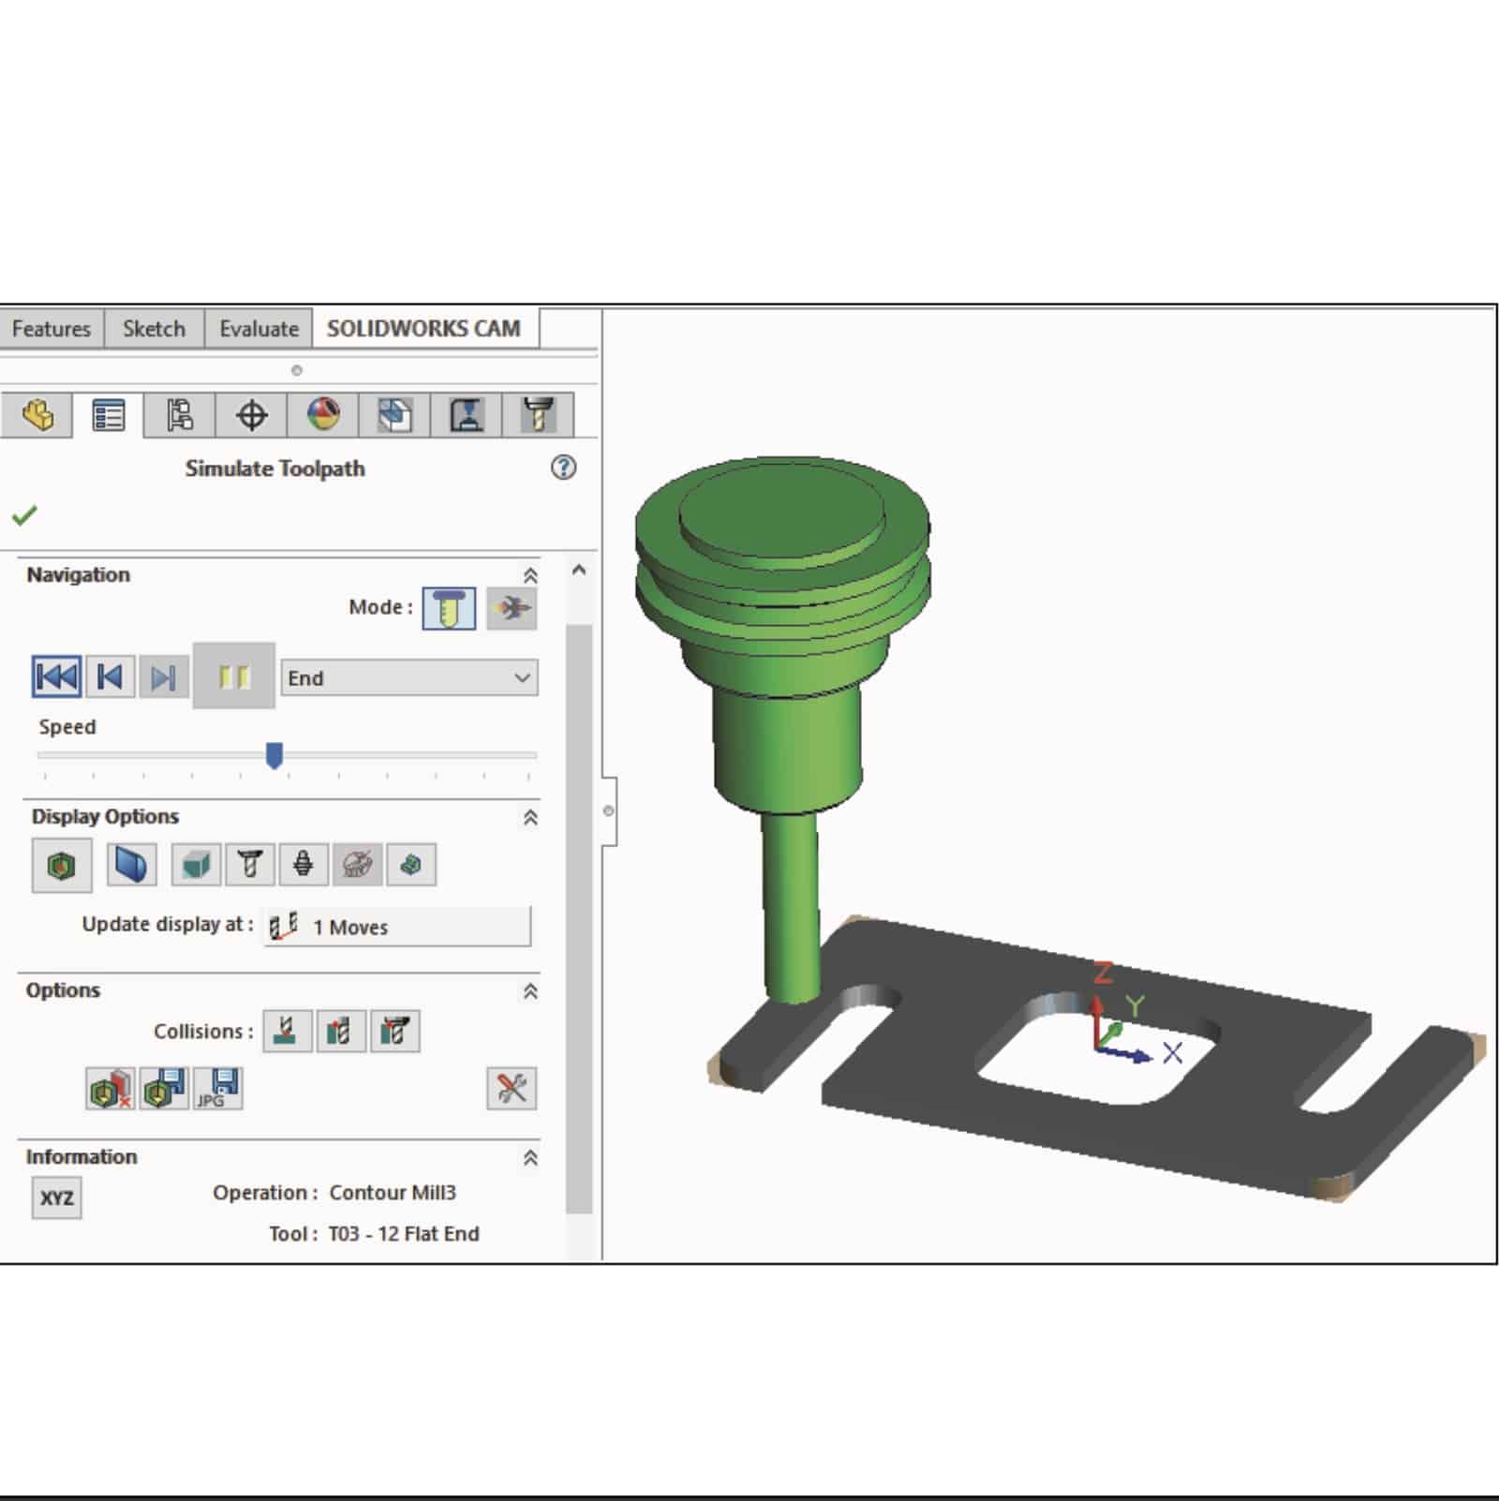Toggle the turbo mode button
The width and height of the screenshot is (1499, 1501).
(x=512, y=608)
